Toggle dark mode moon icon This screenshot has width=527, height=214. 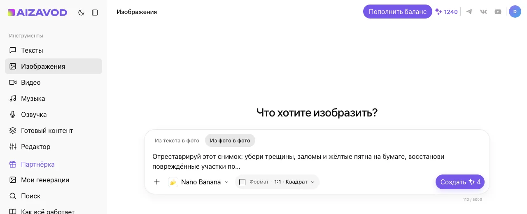point(82,13)
